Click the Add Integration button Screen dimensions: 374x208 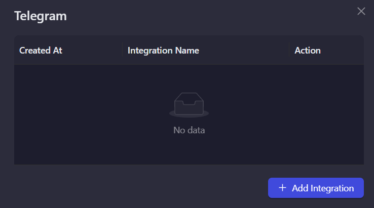[316, 188]
